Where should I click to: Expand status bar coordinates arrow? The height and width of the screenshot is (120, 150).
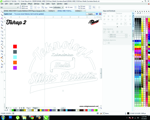[x=13, y=113]
